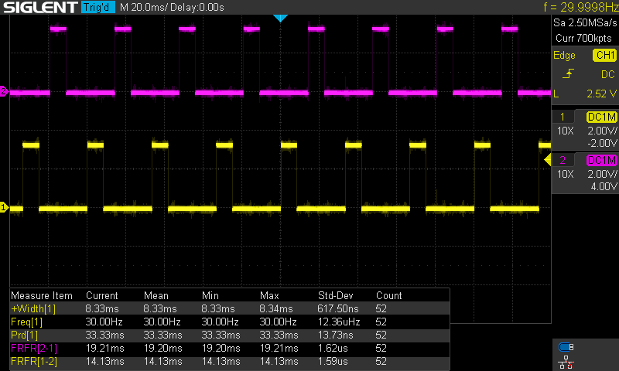Click the trigger DC coupling label
Viewport: 619px width, 371px height.
(x=608, y=74)
